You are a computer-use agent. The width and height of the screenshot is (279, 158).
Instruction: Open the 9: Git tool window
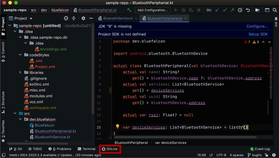[16, 149]
